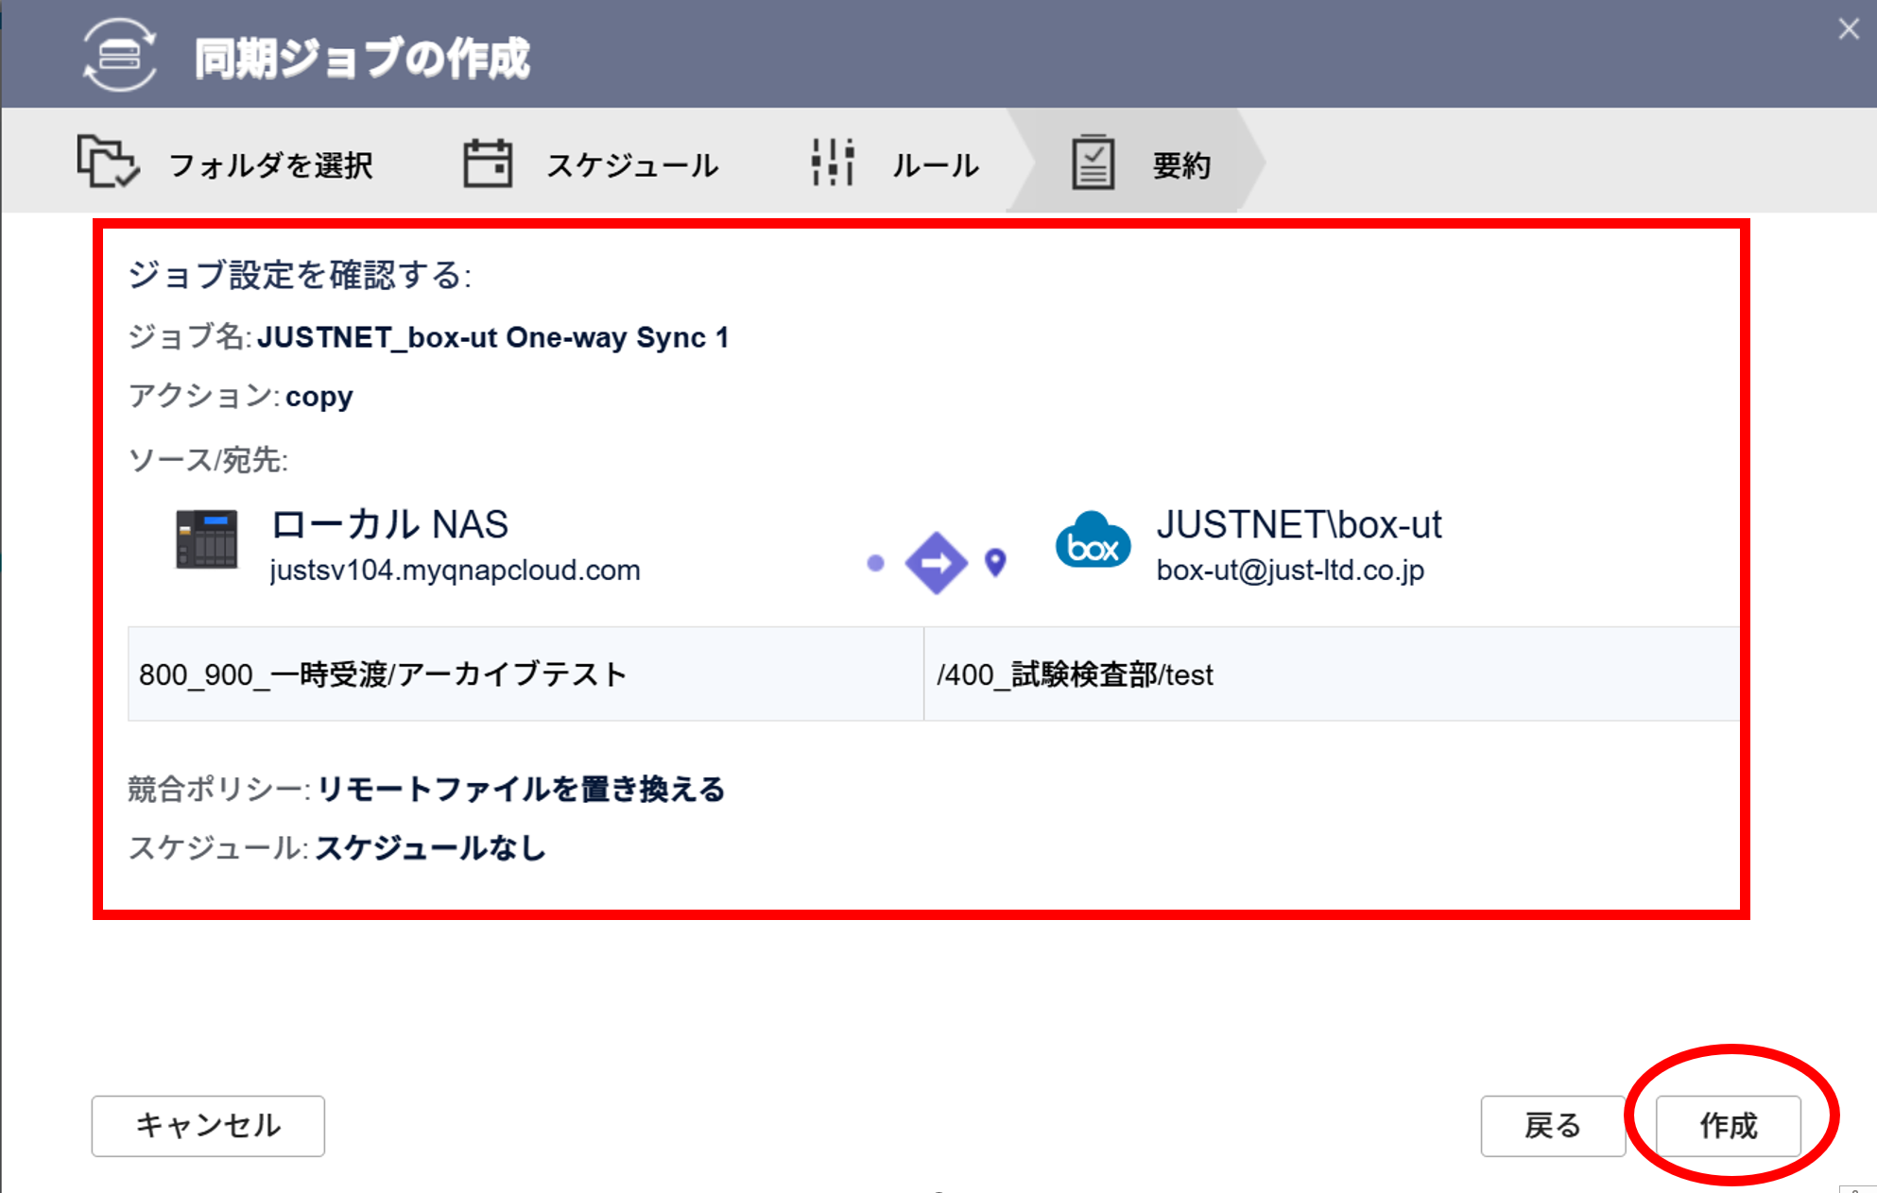This screenshot has width=1877, height=1193.
Task: Click the conflict policy リモートファイルを置き換える text
Action: (x=522, y=789)
